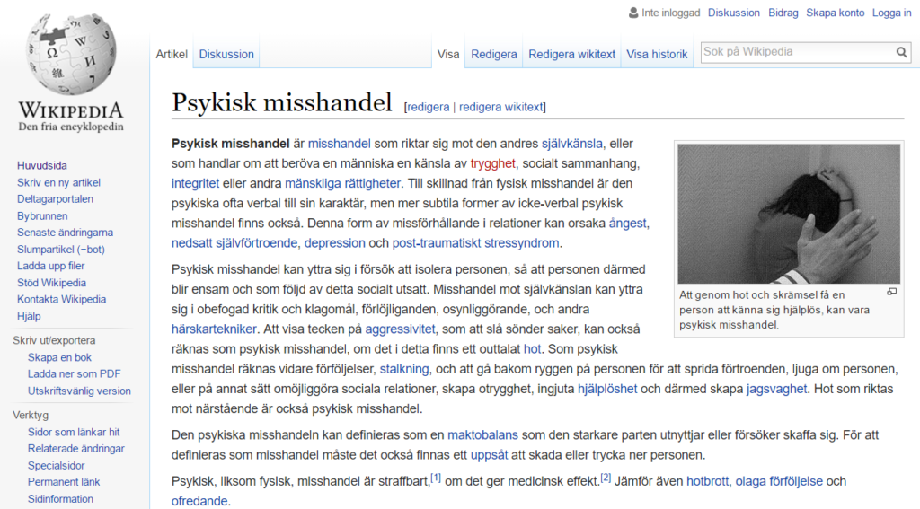The width and height of the screenshot is (920, 509).
Task: Open the Redigera wikitext tab
Action: (572, 54)
